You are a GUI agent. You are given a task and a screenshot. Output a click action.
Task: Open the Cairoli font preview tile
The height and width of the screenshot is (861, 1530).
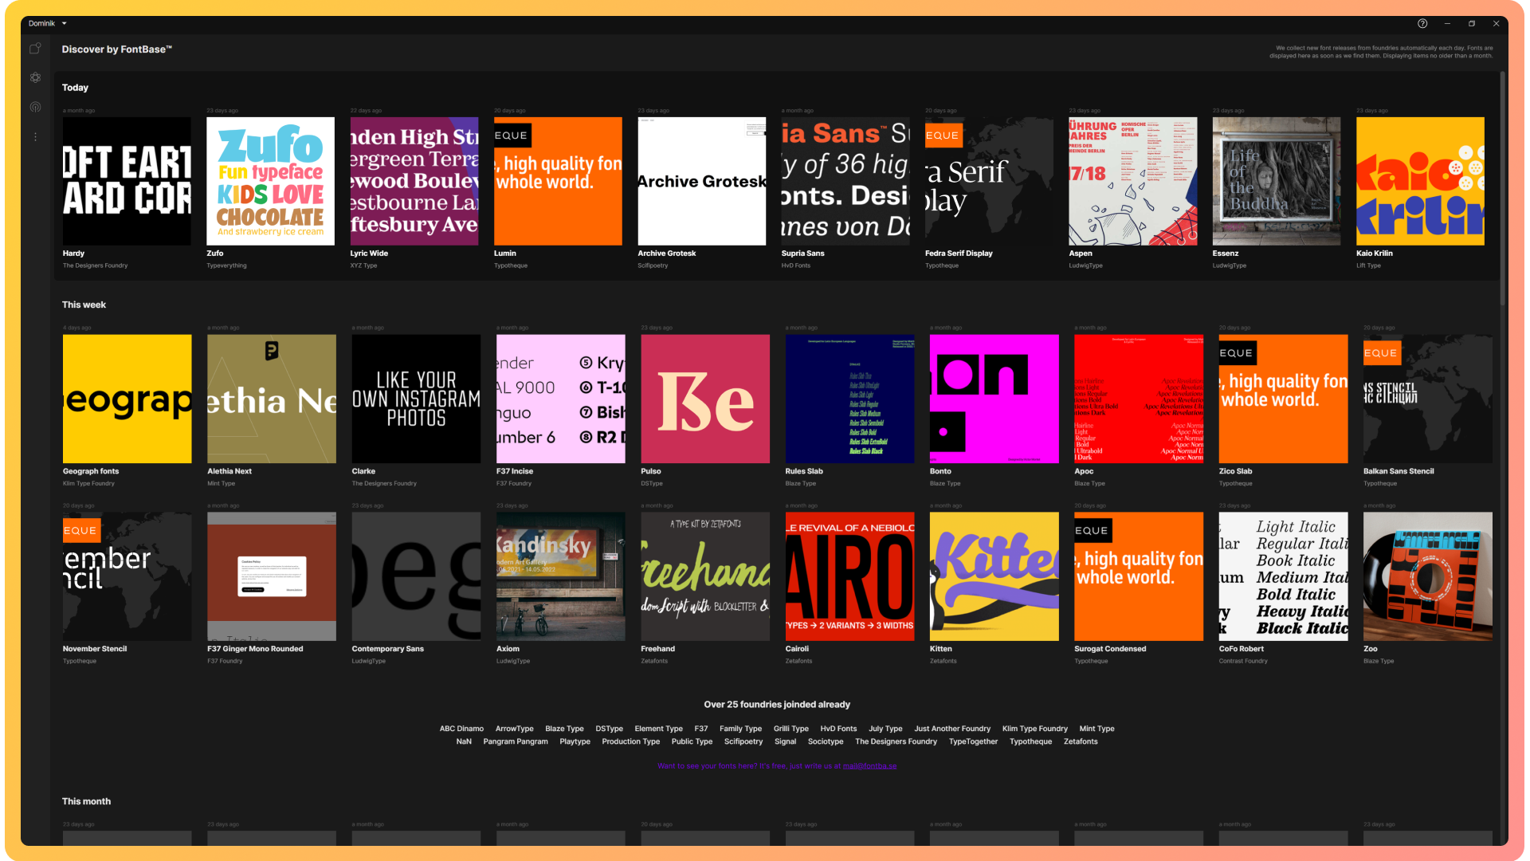point(849,576)
